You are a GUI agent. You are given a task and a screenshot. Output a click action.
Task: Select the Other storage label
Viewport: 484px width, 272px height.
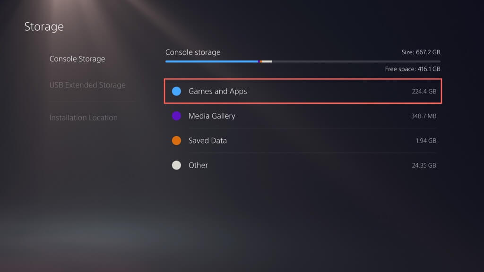click(x=198, y=165)
